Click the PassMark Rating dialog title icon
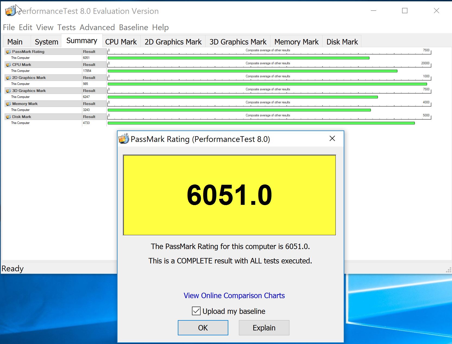Image resolution: width=452 pixels, height=344 pixels. (x=124, y=139)
